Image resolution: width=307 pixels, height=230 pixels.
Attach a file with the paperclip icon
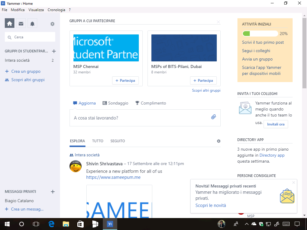(213, 117)
